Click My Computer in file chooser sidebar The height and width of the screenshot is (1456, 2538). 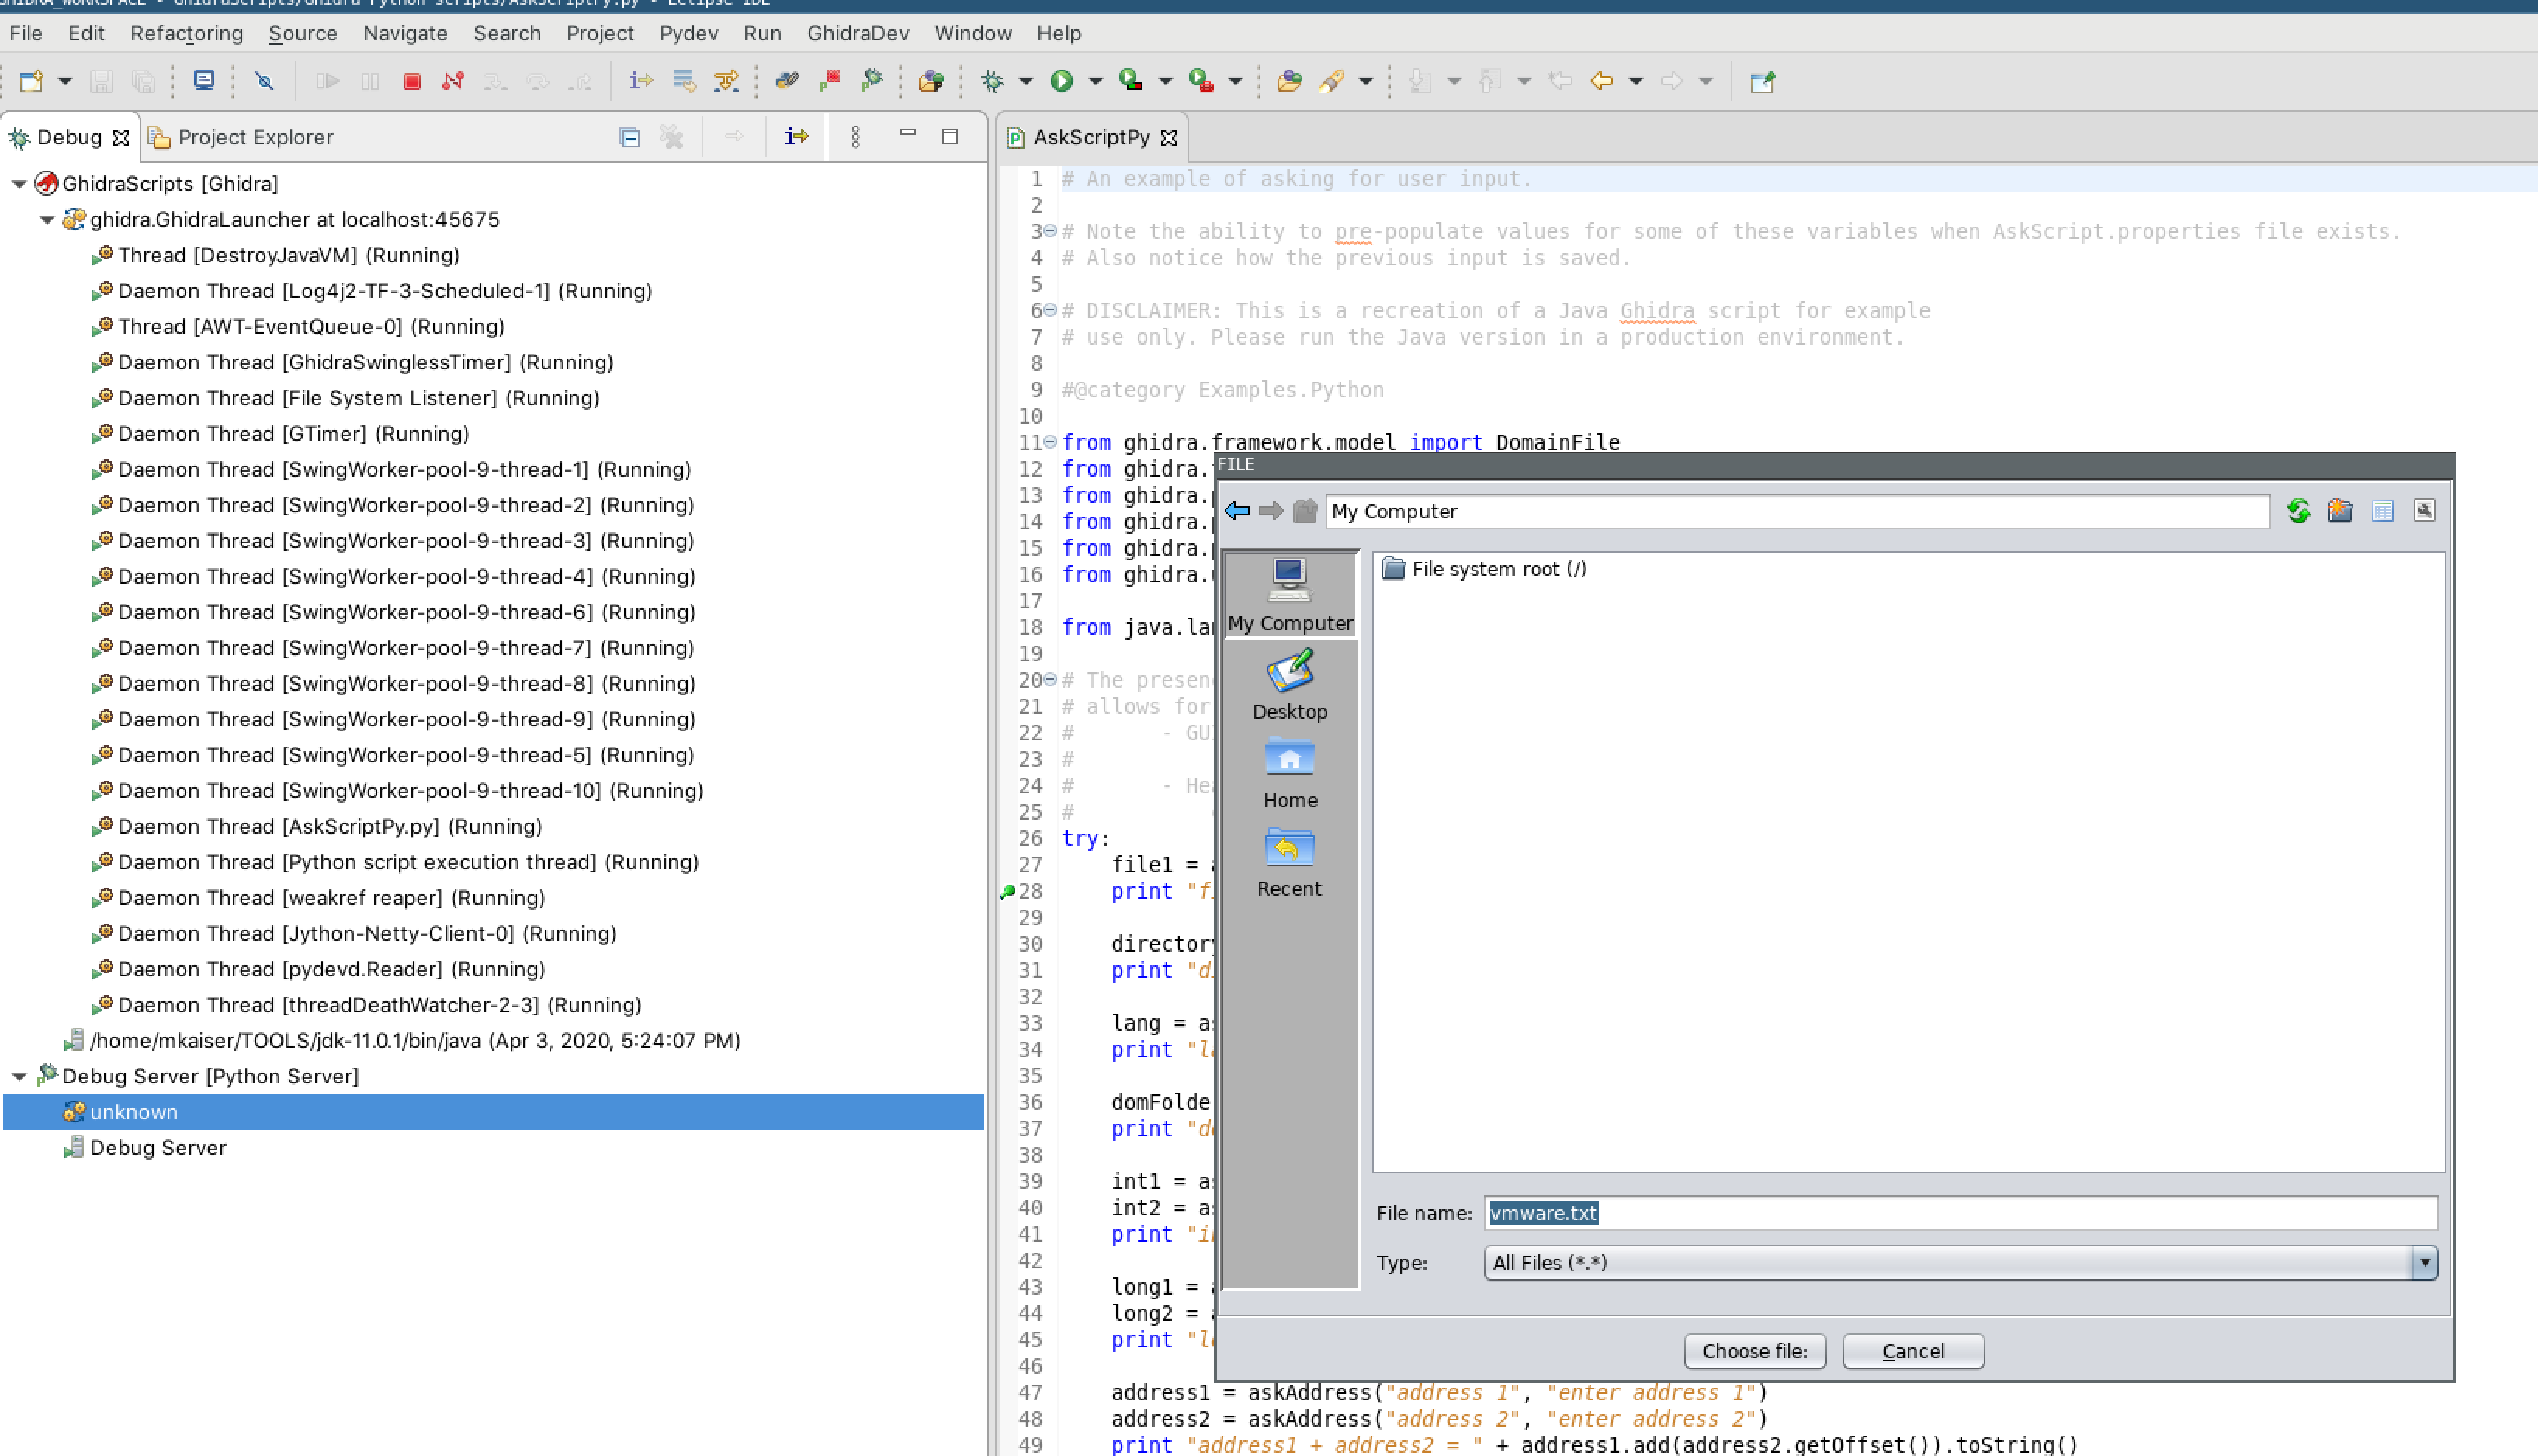pos(1290,593)
